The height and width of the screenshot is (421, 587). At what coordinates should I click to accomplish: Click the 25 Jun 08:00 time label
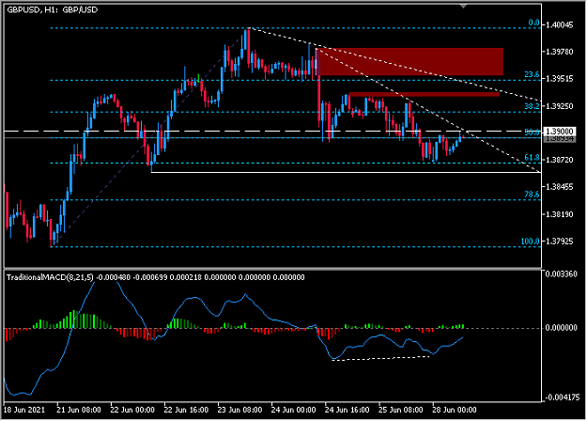(x=400, y=410)
